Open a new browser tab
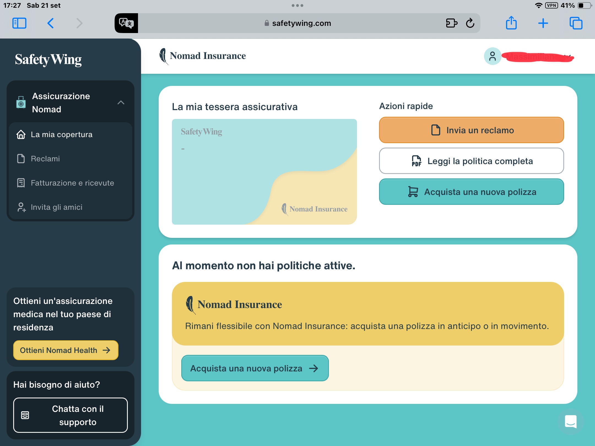Image resolution: width=595 pixels, height=446 pixels. (x=543, y=23)
